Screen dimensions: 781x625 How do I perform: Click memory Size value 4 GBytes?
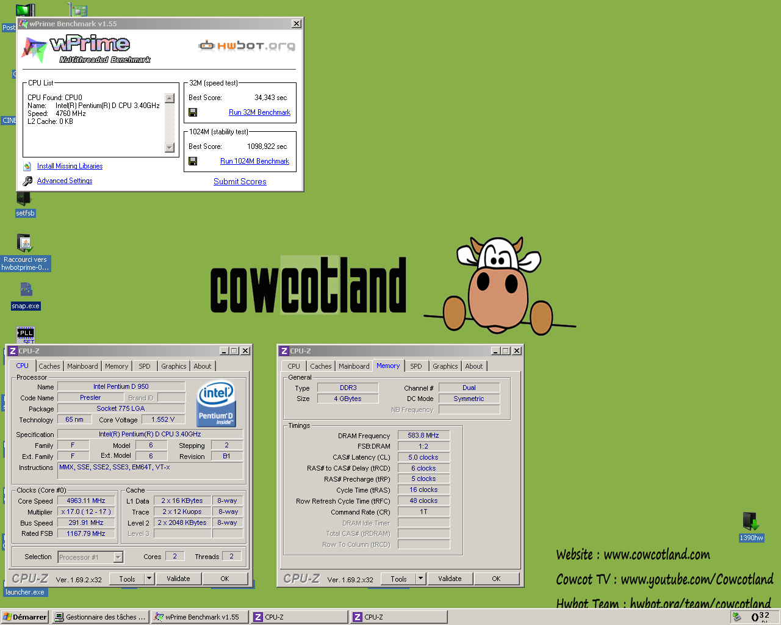point(348,399)
